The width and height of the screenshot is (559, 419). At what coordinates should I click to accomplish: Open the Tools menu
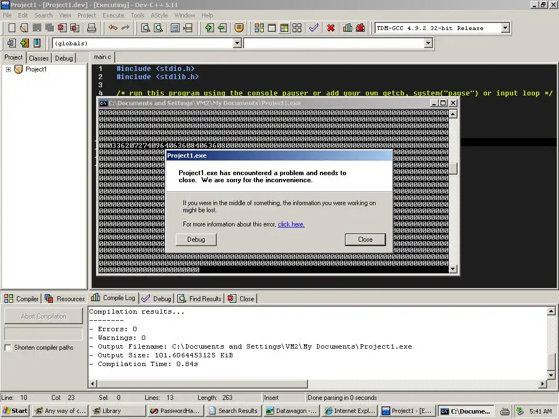(137, 15)
